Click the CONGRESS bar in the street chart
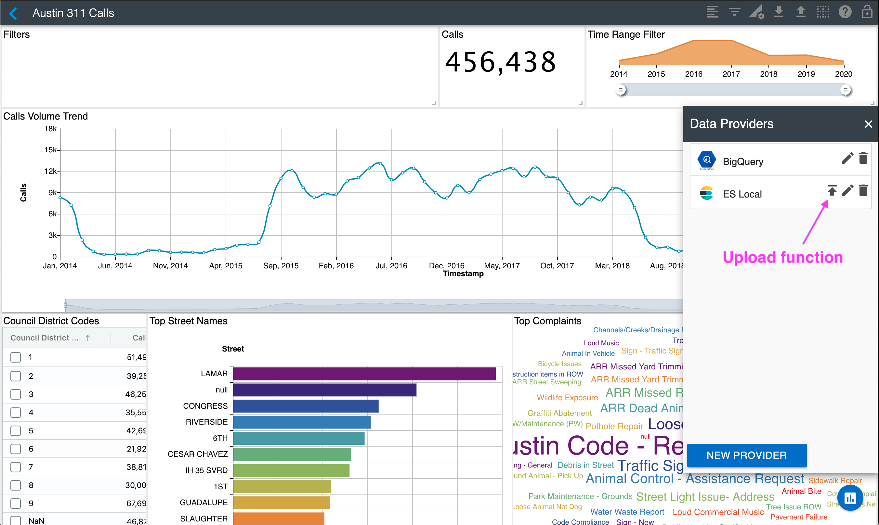879x525 pixels. point(306,406)
